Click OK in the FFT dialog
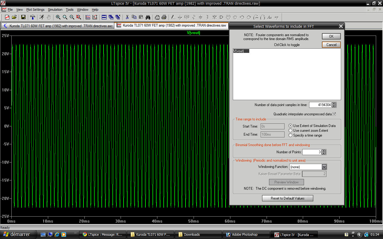Screen dimensions: 383x239 (x=331, y=36)
